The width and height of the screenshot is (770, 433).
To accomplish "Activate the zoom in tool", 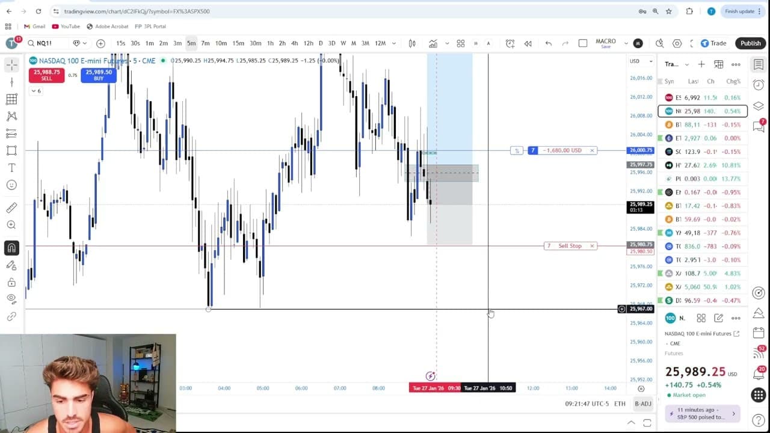I will coord(11,225).
